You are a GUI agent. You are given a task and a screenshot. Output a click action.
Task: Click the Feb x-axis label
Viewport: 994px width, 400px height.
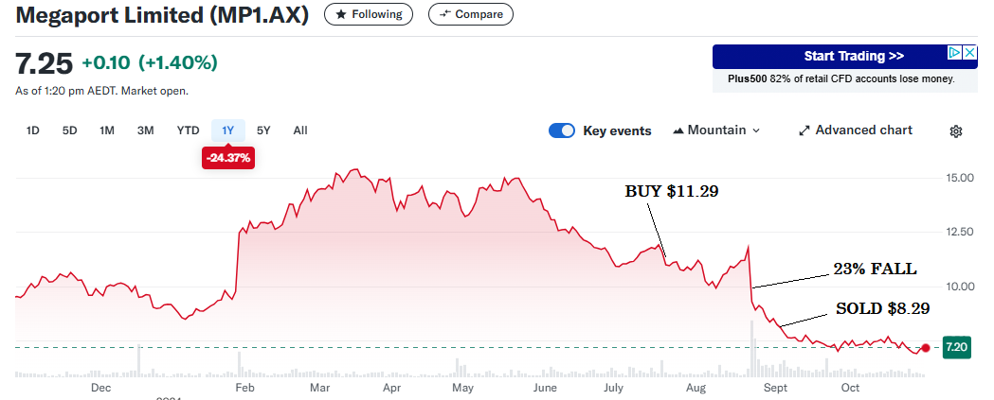[244, 388]
